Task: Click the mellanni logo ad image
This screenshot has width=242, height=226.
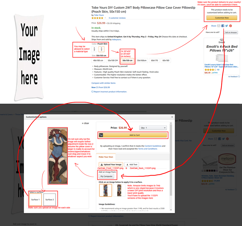Action: (x=227, y=159)
